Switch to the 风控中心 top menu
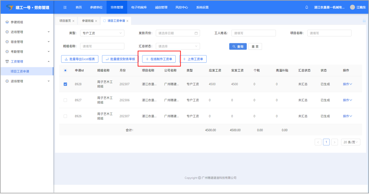The height and width of the screenshot is (194, 369). point(182,7)
